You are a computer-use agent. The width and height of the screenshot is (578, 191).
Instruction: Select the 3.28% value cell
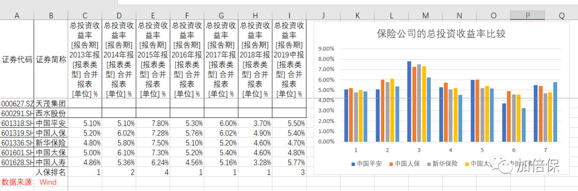[x=255, y=163]
